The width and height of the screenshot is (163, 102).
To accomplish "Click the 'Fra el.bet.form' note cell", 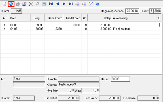I will pyautogui.click(x=134, y=29).
